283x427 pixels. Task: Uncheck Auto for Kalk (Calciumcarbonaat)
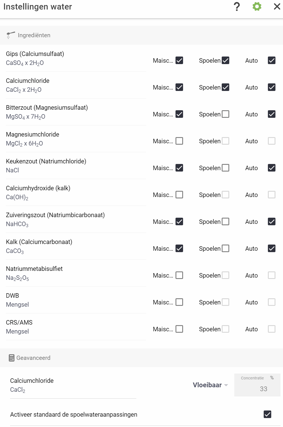click(272, 248)
